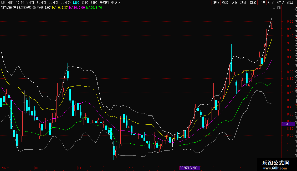
Task: Select the 1分钟 period
Action: pyautogui.click(x=20, y=2)
